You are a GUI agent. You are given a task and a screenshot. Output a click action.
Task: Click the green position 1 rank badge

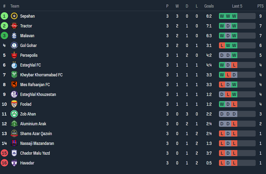(4, 16)
